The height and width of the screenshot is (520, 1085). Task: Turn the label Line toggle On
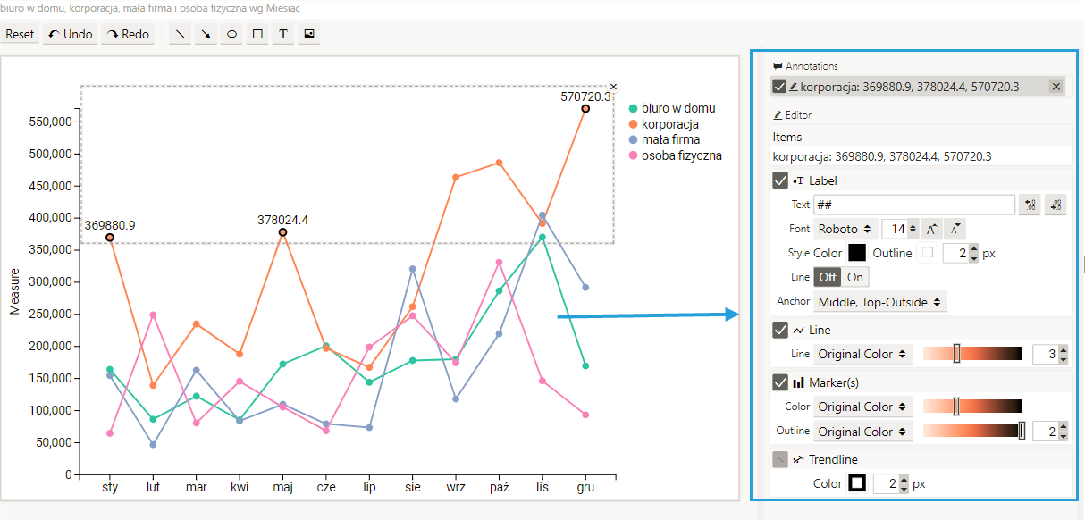click(855, 277)
